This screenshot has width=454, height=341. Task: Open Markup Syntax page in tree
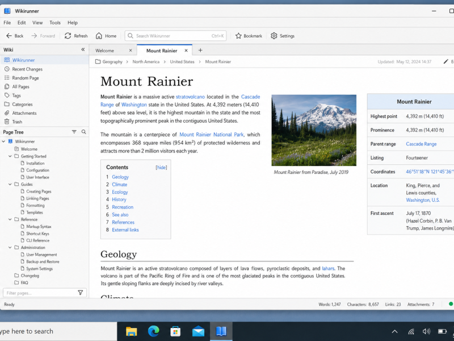point(36,226)
